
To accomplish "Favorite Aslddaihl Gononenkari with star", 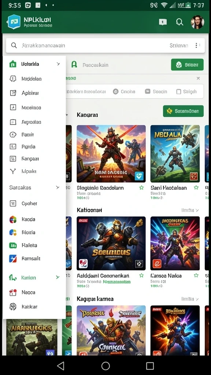I will tap(141, 275).
